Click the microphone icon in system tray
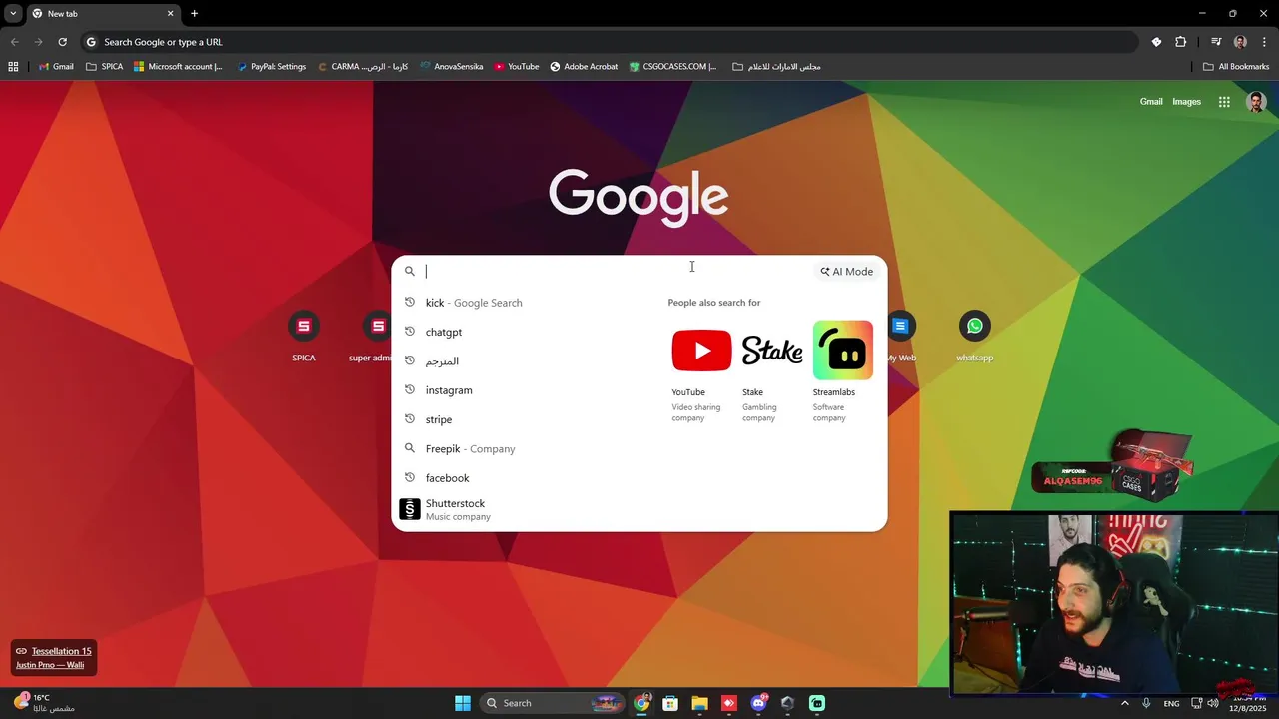Viewport: 1279px width, 719px height. 1146,703
